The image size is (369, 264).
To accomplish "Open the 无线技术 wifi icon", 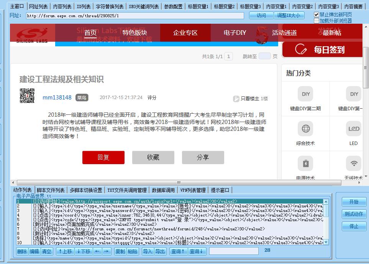I will (x=354, y=163).
